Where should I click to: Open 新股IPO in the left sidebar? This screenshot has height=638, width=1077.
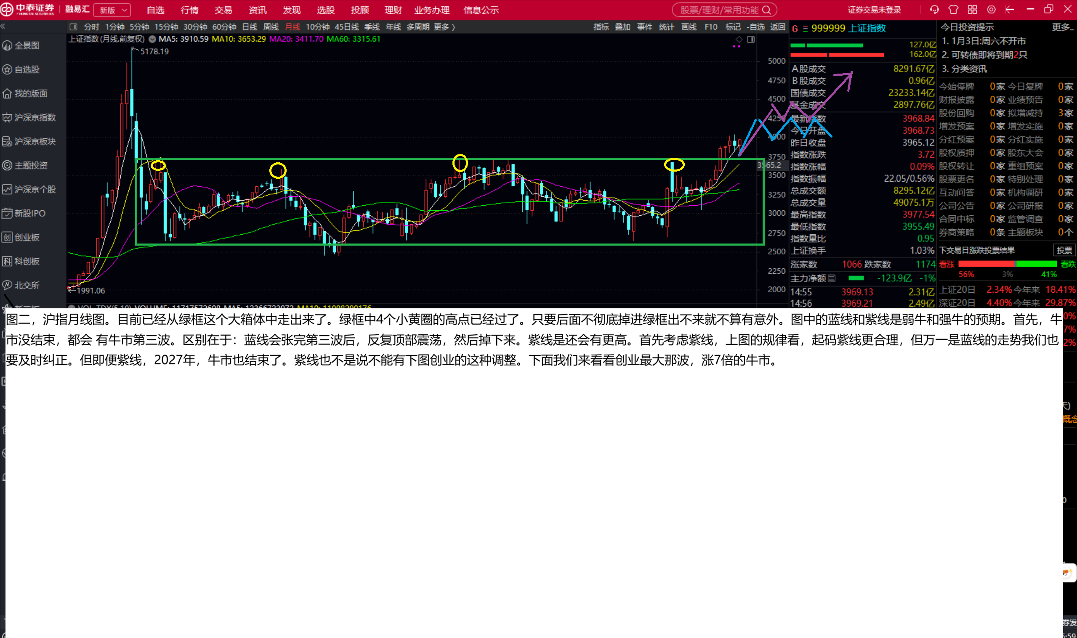click(x=29, y=213)
